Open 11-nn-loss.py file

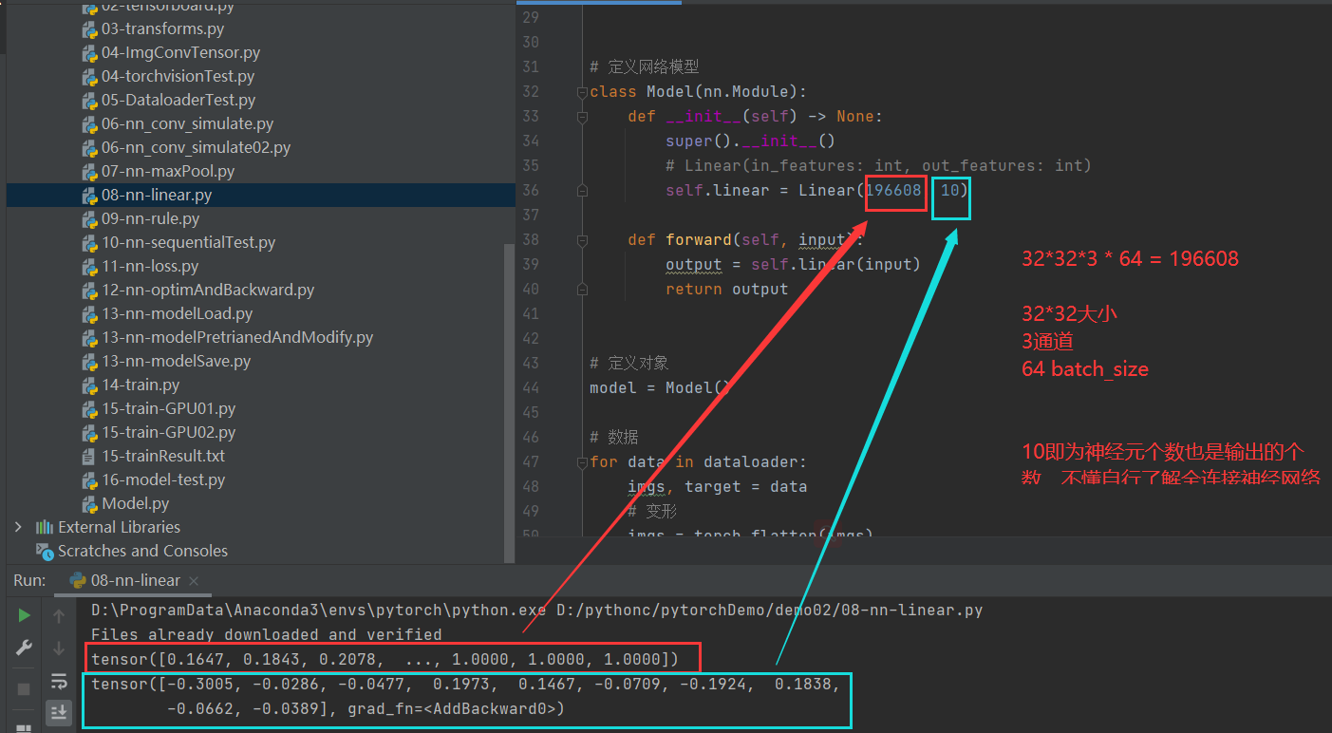coord(150,266)
